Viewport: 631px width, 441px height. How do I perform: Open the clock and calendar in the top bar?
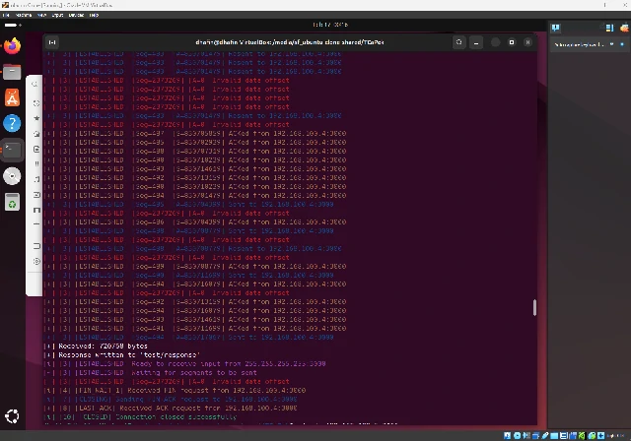[x=330, y=25]
